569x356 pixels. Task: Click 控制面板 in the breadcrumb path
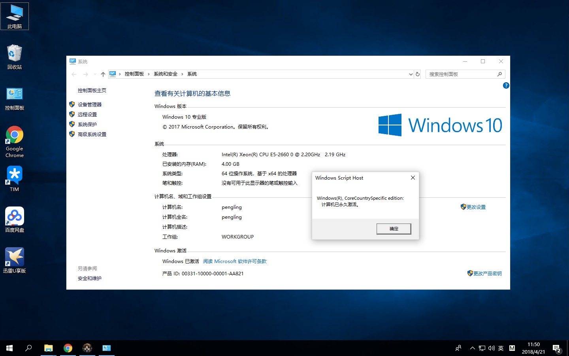tap(134, 74)
